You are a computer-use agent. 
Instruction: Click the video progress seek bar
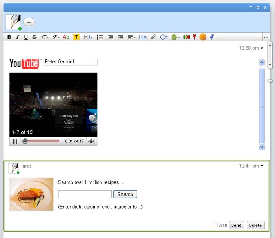point(42,141)
